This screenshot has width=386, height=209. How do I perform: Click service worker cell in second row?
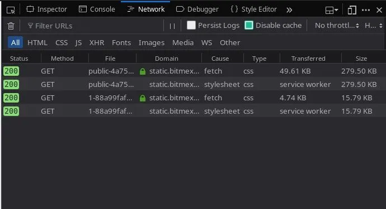point(305,84)
